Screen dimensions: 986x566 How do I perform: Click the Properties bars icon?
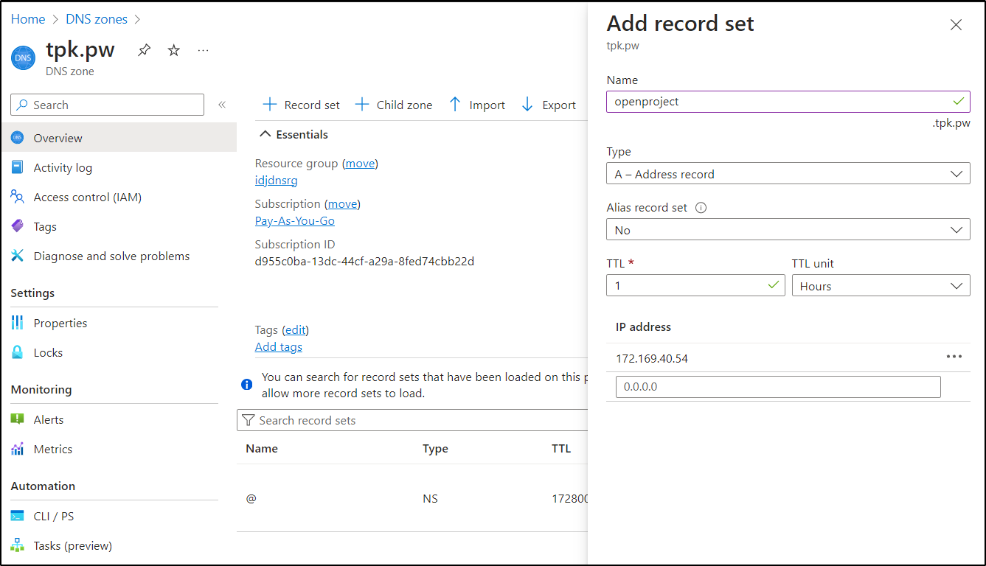pos(18,323)
